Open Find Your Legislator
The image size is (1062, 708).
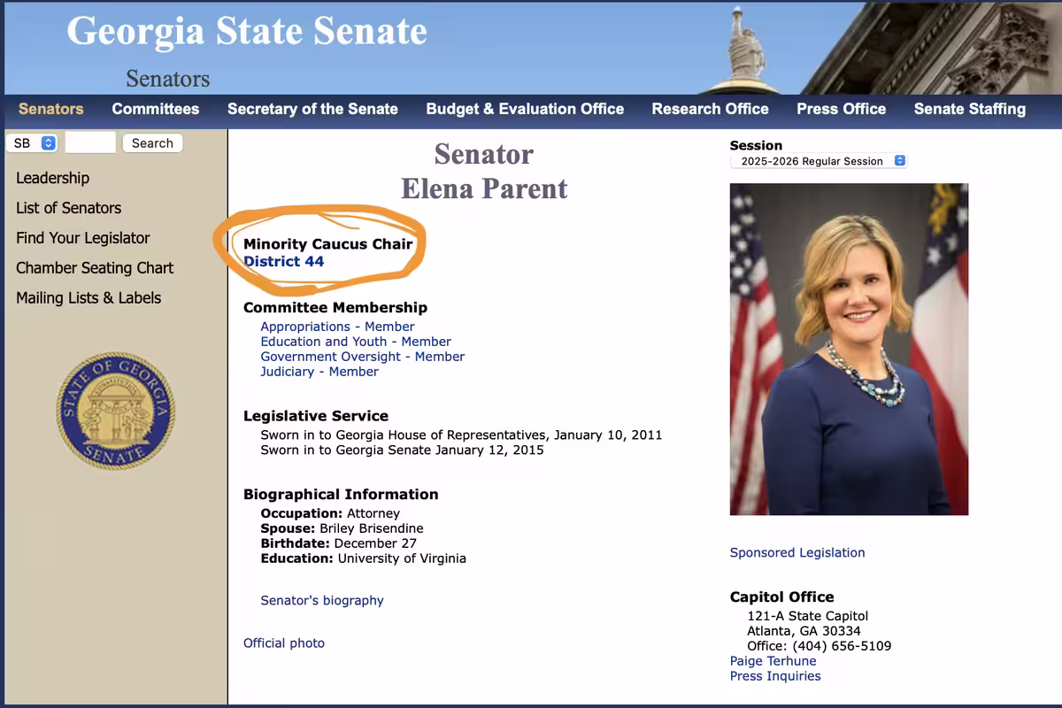(82, 238)
